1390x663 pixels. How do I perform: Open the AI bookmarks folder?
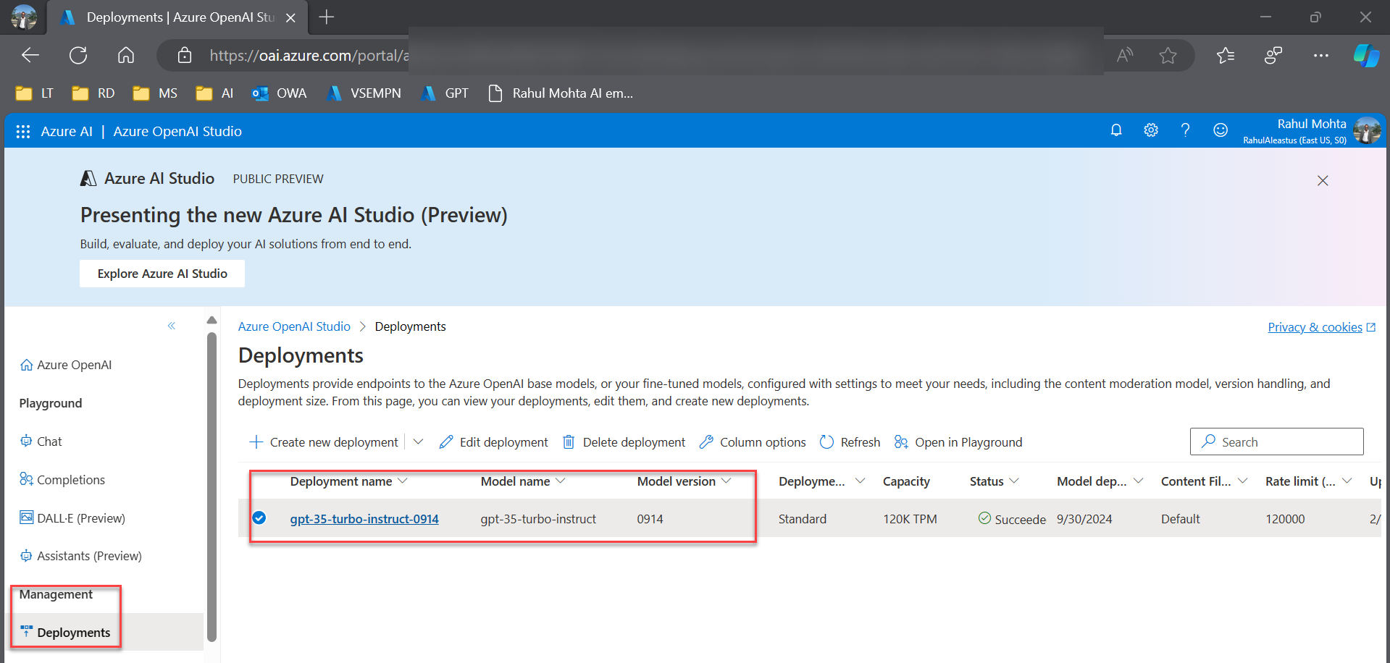pos(214,93)
